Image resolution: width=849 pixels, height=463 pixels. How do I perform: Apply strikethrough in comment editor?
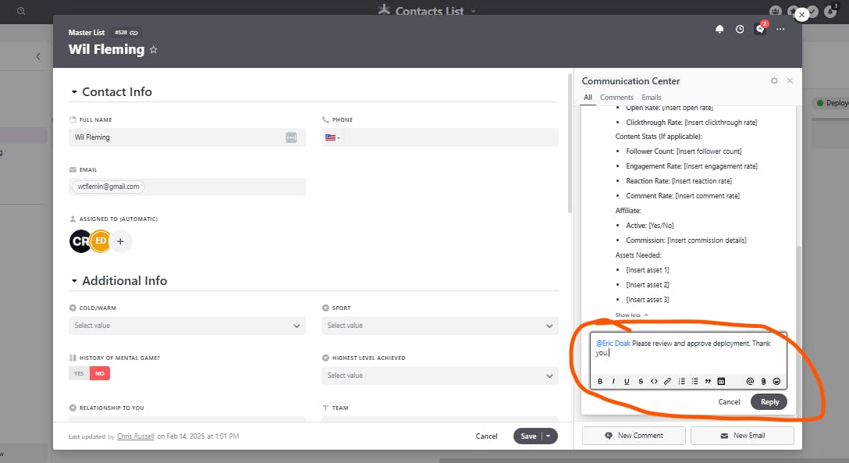641,381
